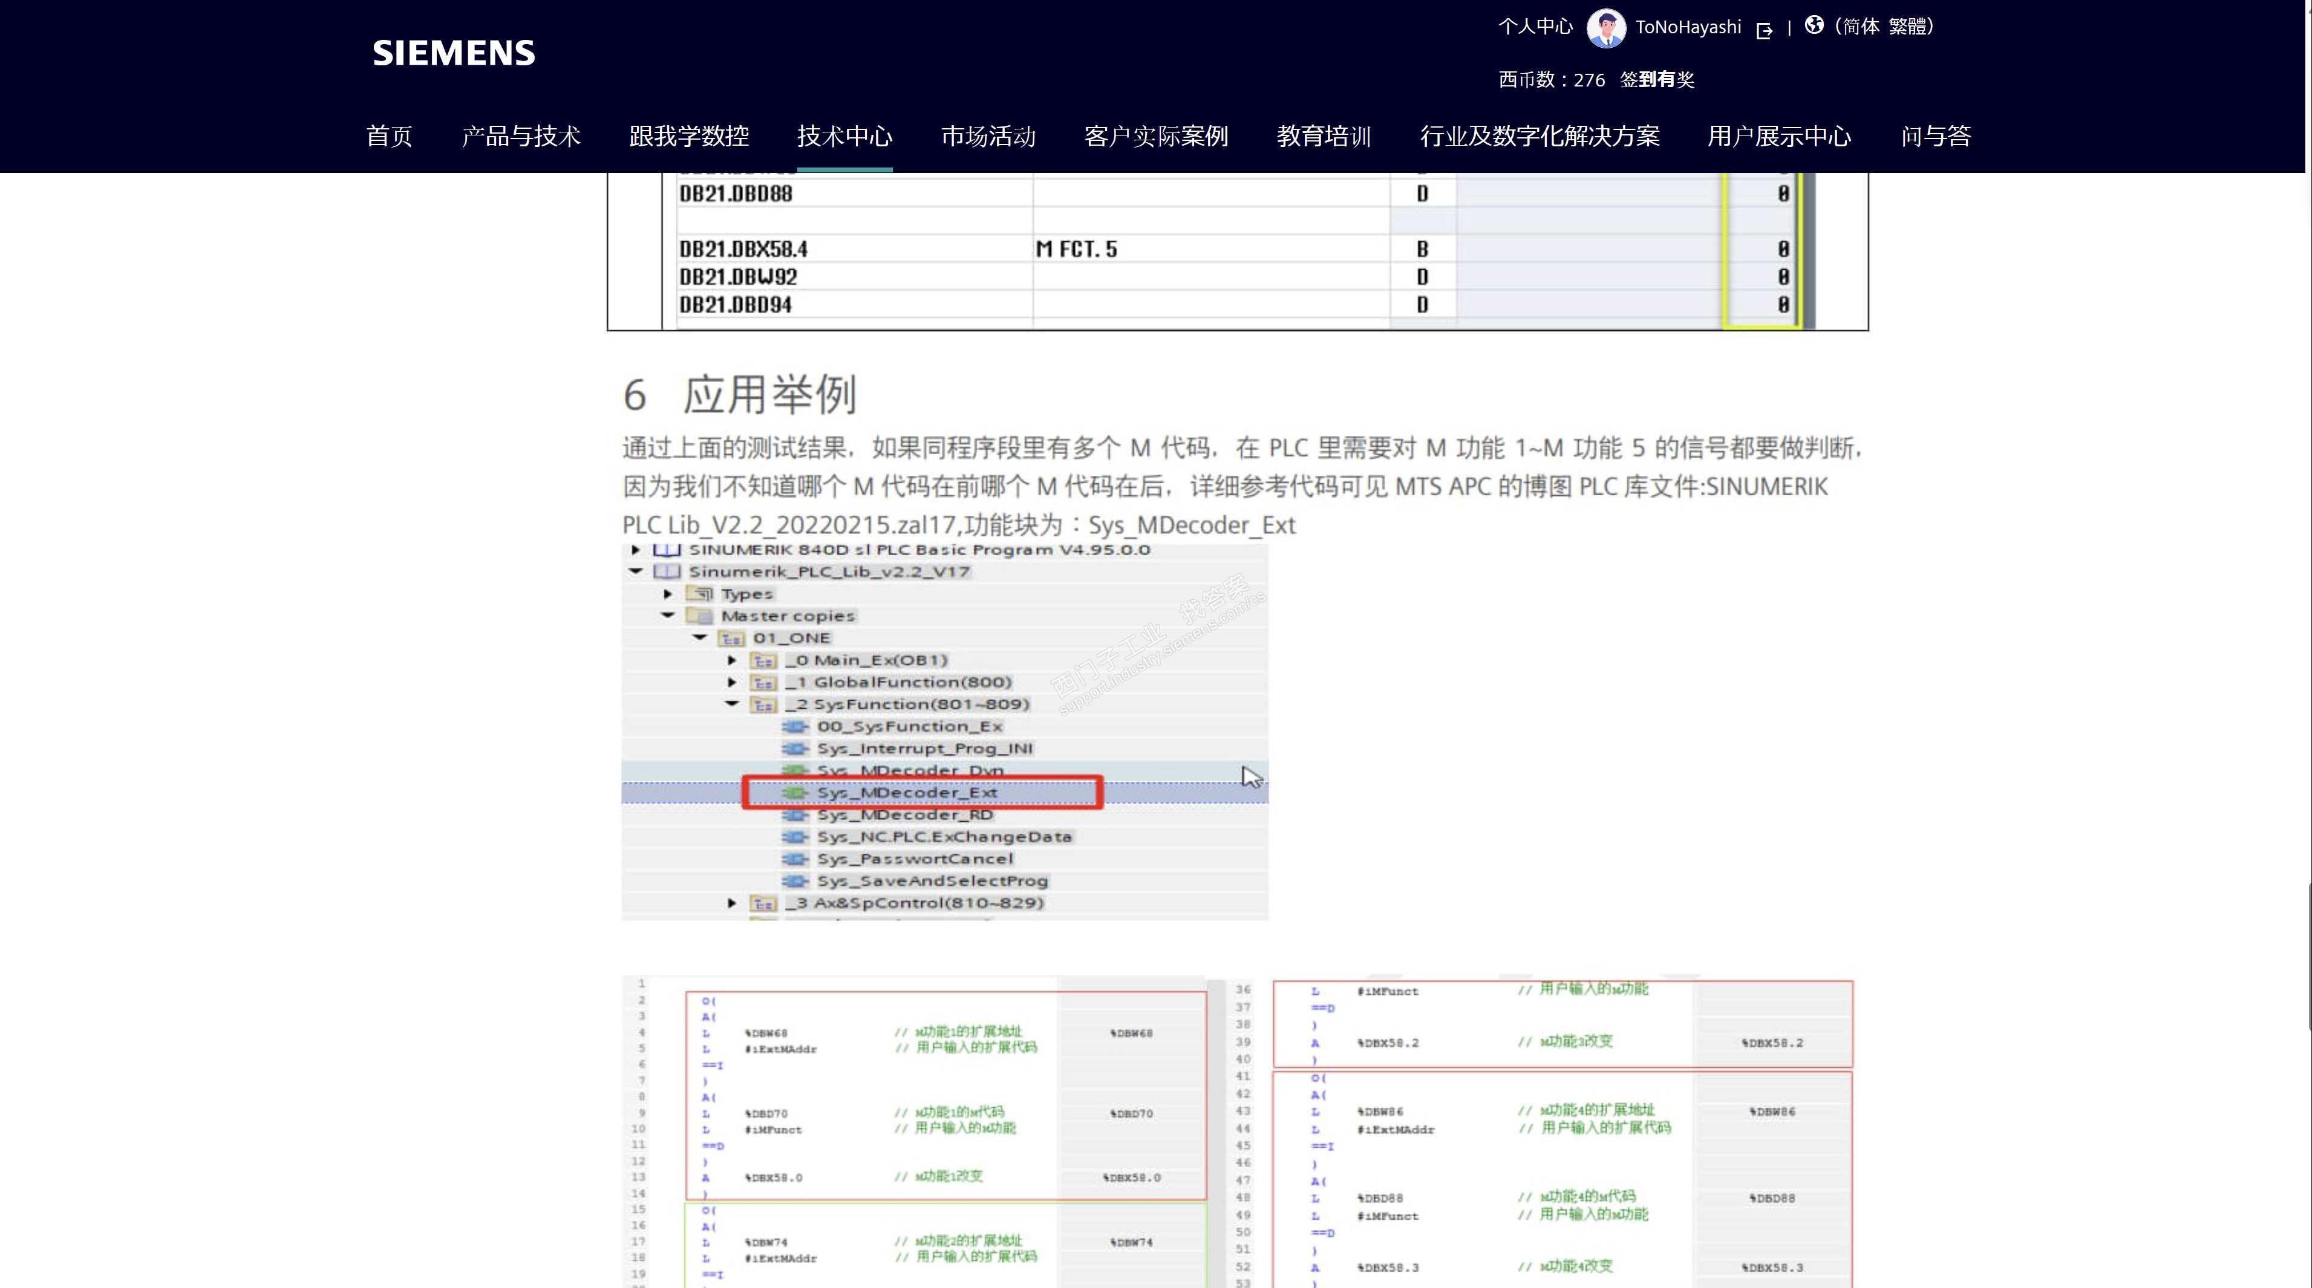Click the logout icon beside username
The image size is (2312, 1288).
(x=1763, y=30)
